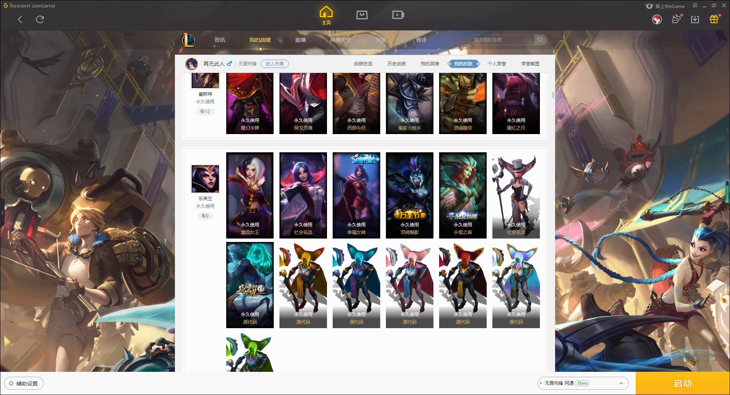The image size is (730, 395).
Task: Select the 我的皮肤 sub-tab
Action: tap(463, 64)
